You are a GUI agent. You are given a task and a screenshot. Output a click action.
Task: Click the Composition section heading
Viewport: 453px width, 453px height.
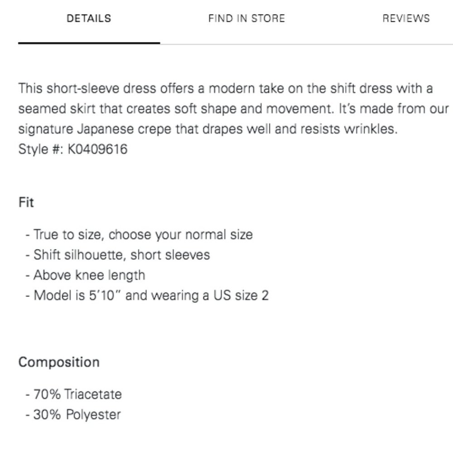pyautogui.click(x=59, y=362)
